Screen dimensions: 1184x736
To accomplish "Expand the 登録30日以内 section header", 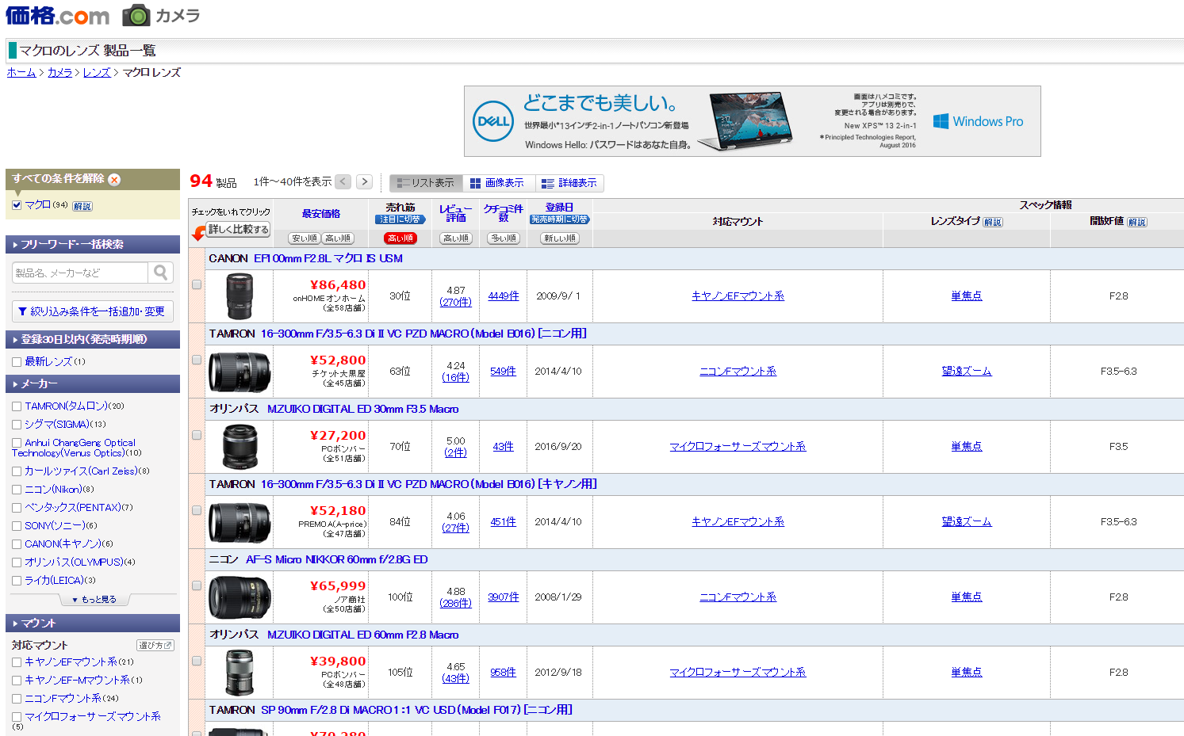I will 93,339.
